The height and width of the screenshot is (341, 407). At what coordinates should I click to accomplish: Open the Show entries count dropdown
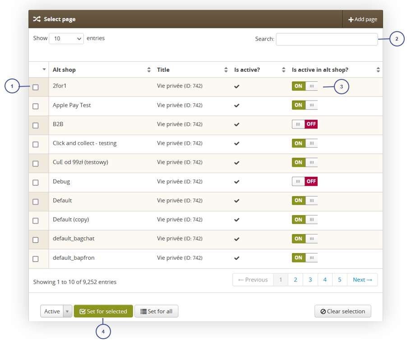point(66,38)
